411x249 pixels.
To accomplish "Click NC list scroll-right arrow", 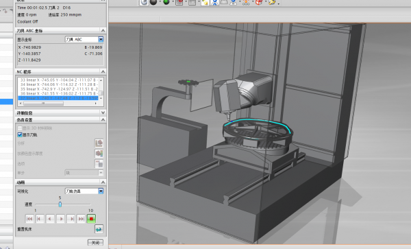I will [x=96, y=104].
